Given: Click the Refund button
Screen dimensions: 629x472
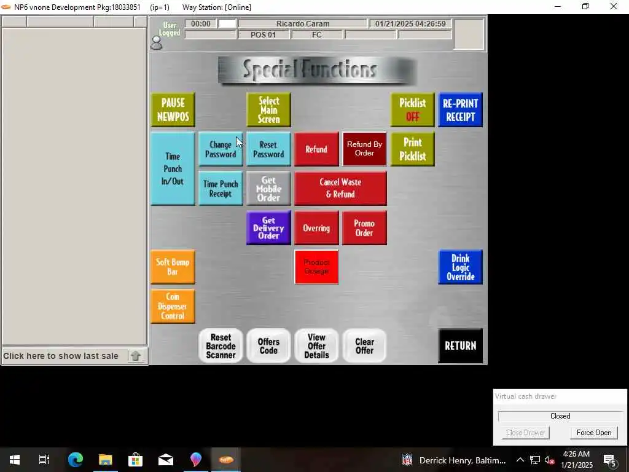Looking at the screenshot, I should [316, 149].
